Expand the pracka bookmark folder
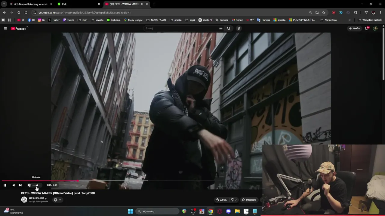This screenshot has height=216, width=385. click(176, 20)
